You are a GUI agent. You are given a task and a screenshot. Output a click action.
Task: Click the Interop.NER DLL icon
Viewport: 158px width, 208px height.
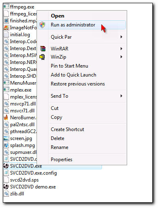tap(6, 62)
